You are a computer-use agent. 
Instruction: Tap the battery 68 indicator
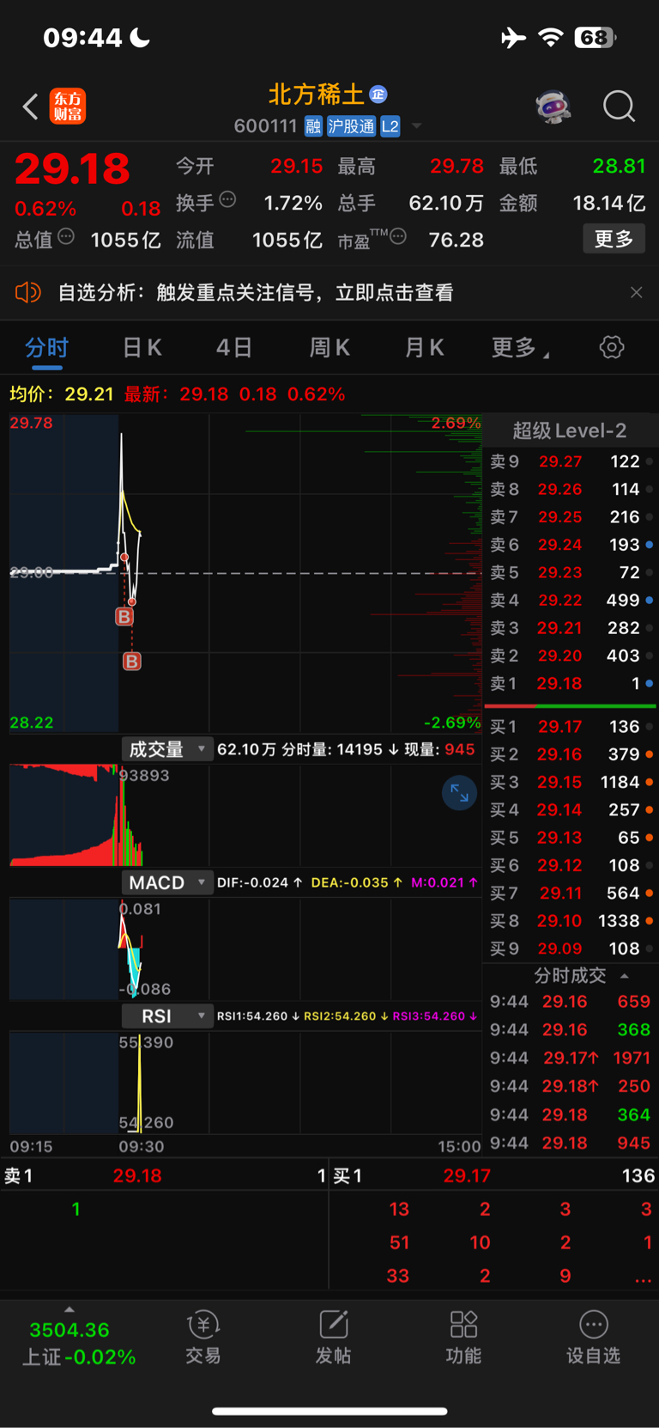point(596,38)
